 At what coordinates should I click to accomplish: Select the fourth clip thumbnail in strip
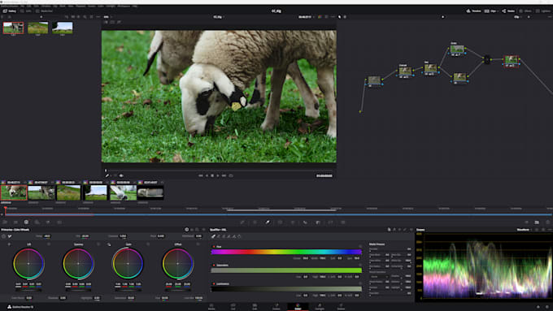point(95,192)
